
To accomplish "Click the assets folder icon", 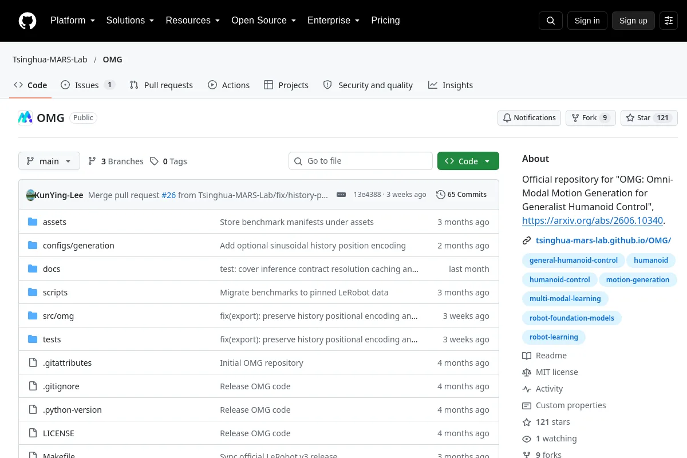I will 33,222.
